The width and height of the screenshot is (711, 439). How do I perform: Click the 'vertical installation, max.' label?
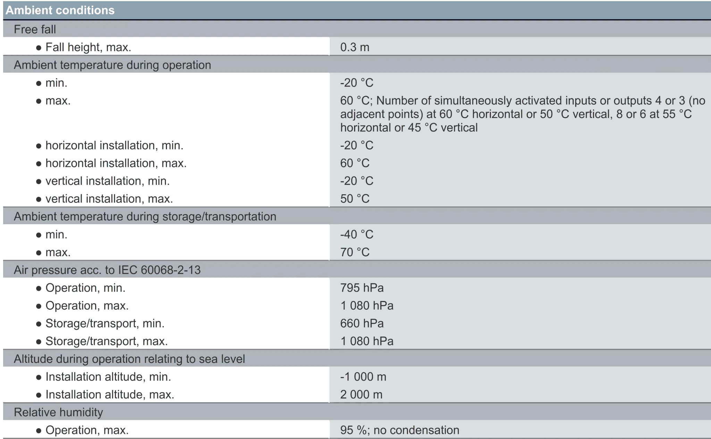(x=109, y=199)
